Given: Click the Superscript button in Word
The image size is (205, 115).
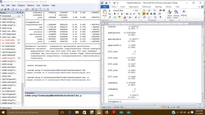Looking at the screenshot, I should pyautogui.click(x=134, y=14).
